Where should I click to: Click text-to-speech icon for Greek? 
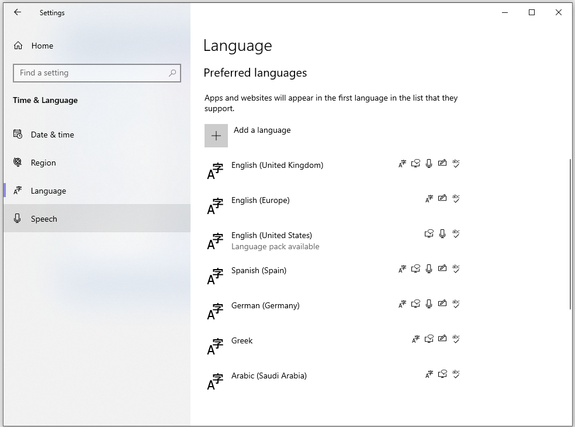point(429,339)
